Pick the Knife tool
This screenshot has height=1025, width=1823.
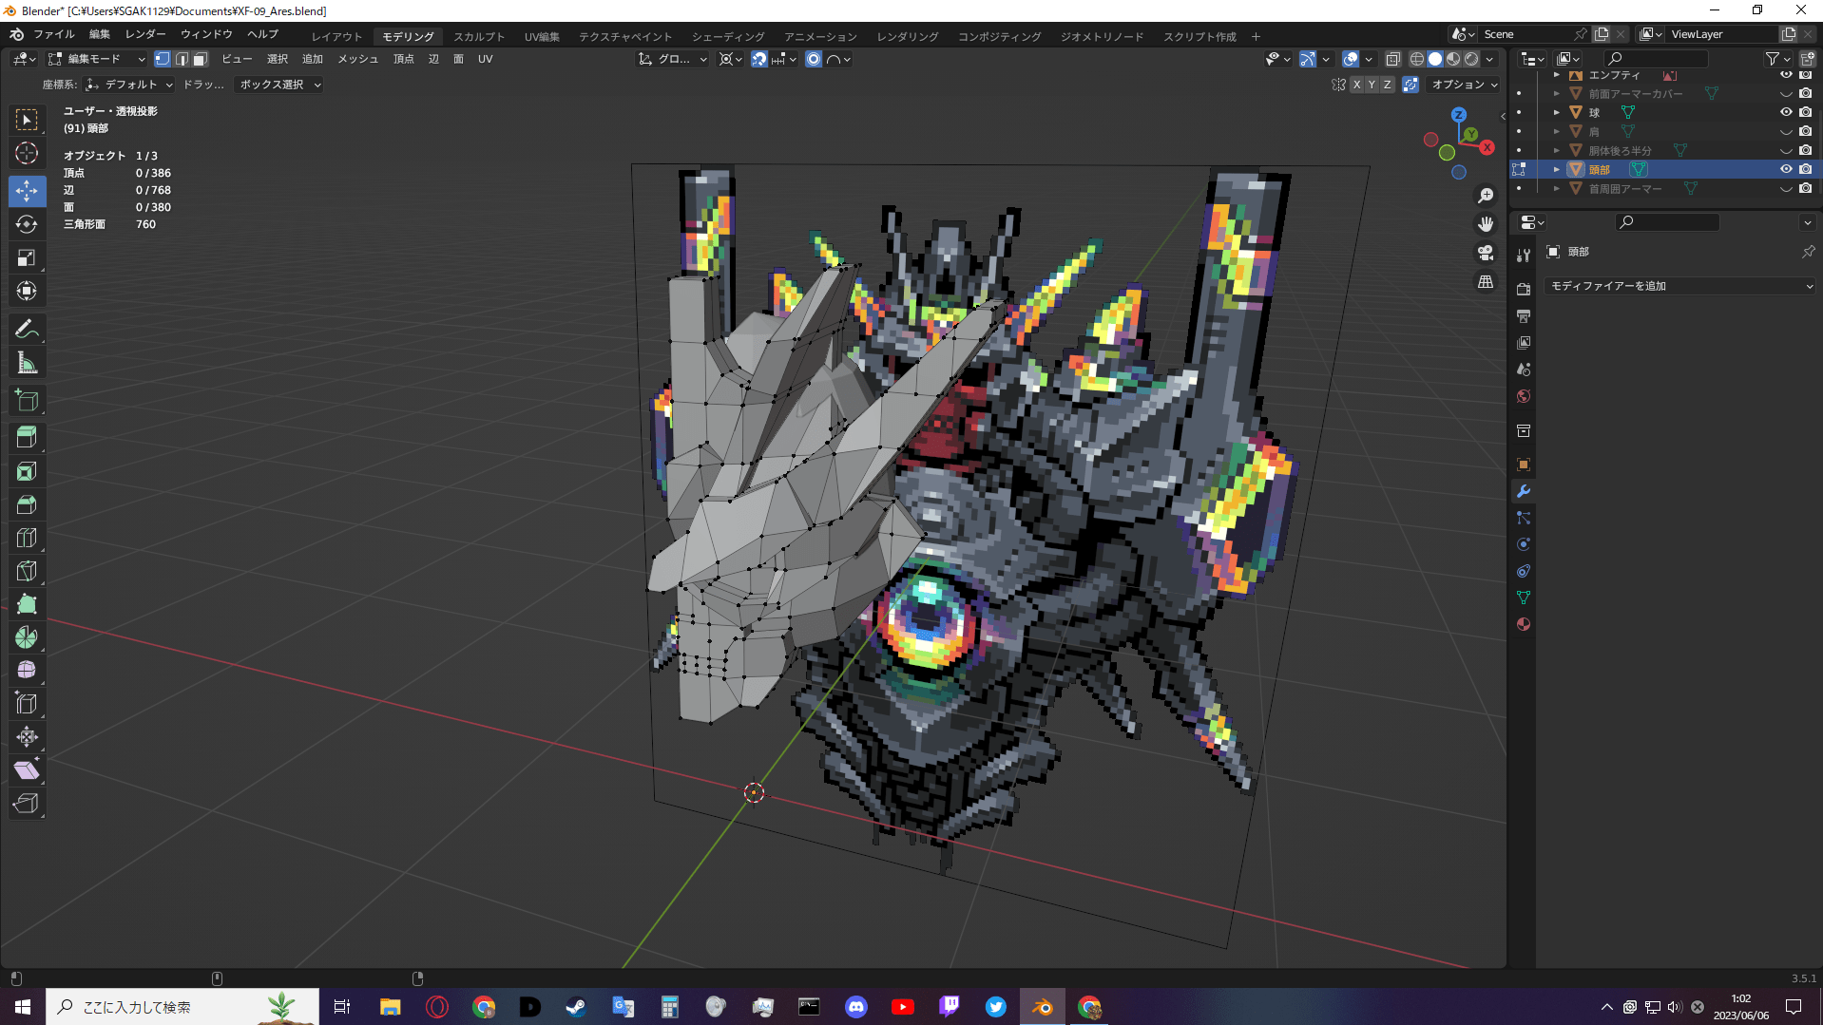point(27,571)
